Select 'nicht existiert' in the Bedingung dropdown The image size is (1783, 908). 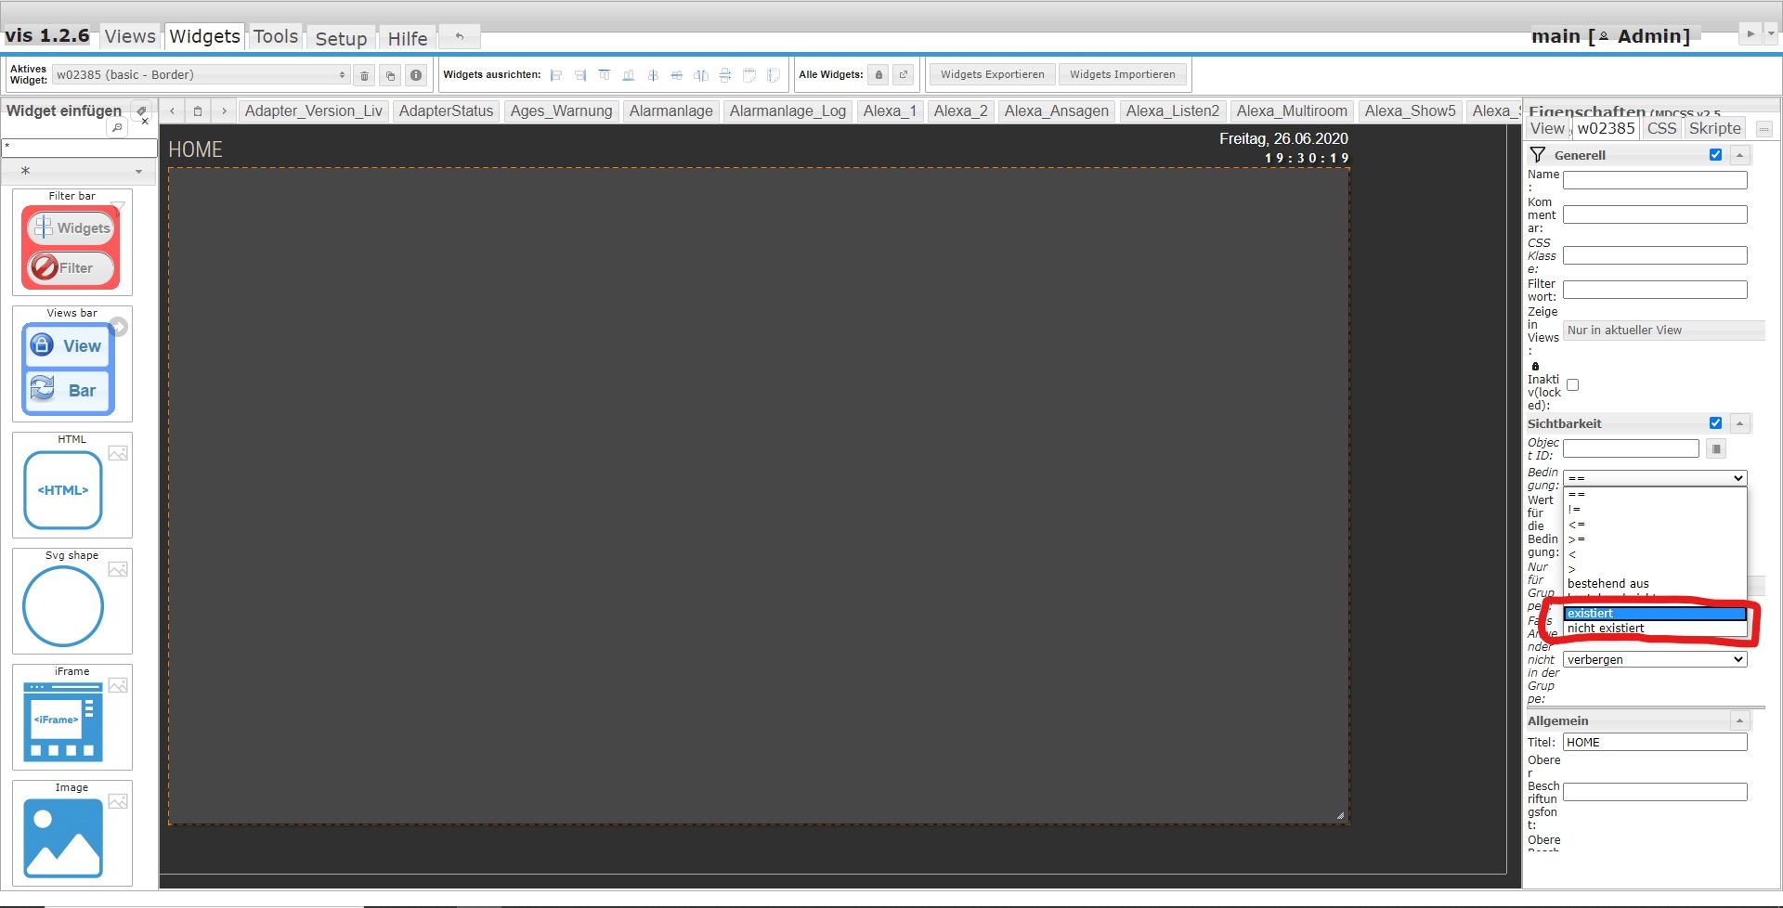(1606, 628)
